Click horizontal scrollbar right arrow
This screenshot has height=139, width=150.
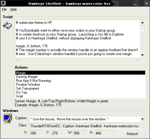pyautogui.click(x=138, y=60)
